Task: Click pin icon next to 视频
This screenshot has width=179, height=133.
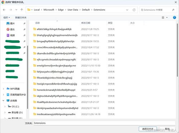Action: click(24, 35)
